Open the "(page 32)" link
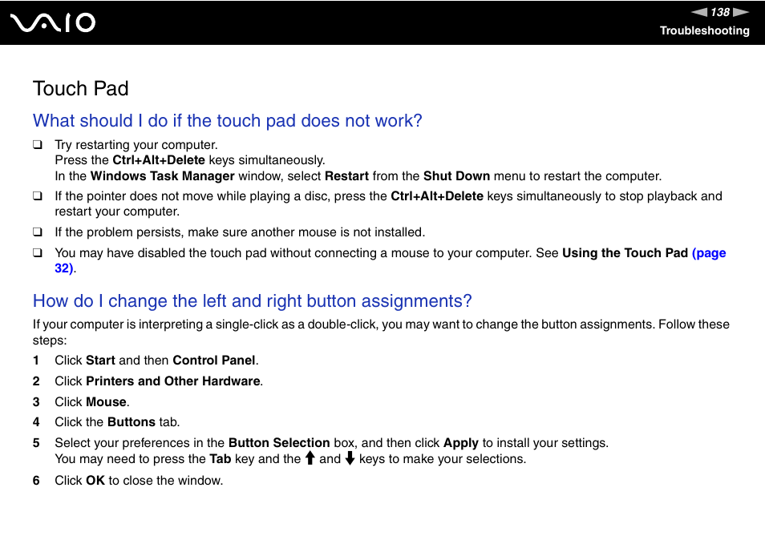This screenshot has width=765, height=540. (x=709, y=253)
